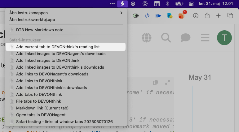The width and height of the screenshot is (239, 132).
Task: Copy the code block using the copy icon
Action: 156,83
